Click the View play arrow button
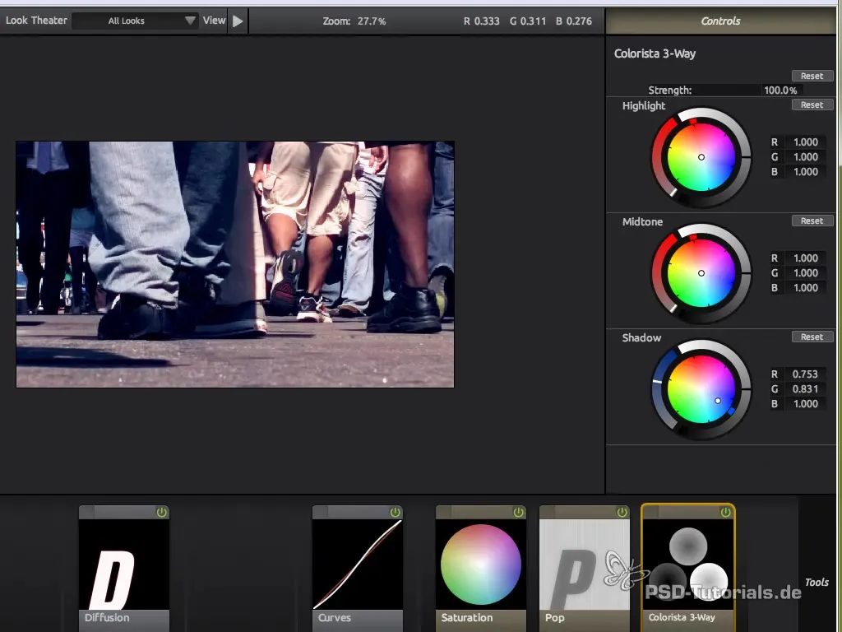 tap(238, 21)
